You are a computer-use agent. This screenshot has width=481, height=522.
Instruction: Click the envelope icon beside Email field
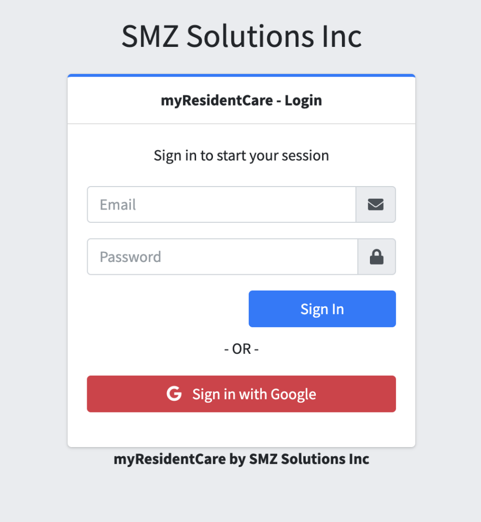point(376,204)
